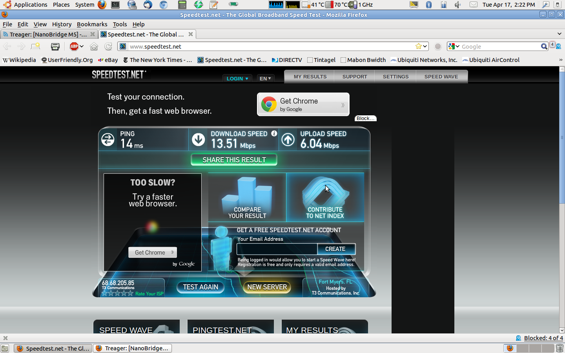The image size is (565, 353).
Task: Click the Adblock Plus ABP icon
Action: point(74,46)
